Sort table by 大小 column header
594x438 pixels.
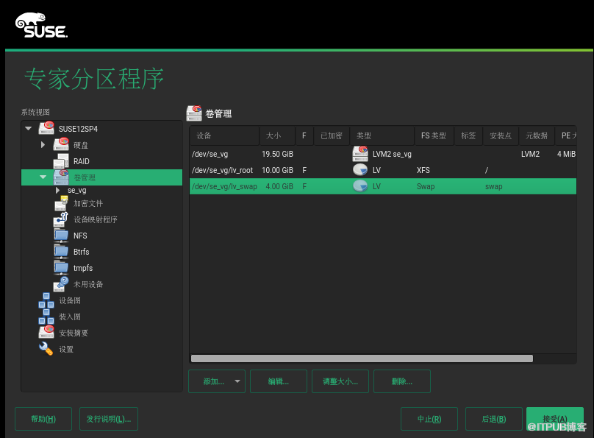click(274, 136)
